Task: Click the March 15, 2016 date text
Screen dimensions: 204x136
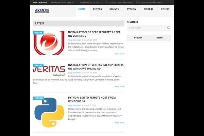Action: coord(90,73)
